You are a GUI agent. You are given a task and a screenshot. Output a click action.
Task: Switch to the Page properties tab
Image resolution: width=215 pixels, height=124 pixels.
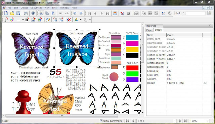coord(149,30)
